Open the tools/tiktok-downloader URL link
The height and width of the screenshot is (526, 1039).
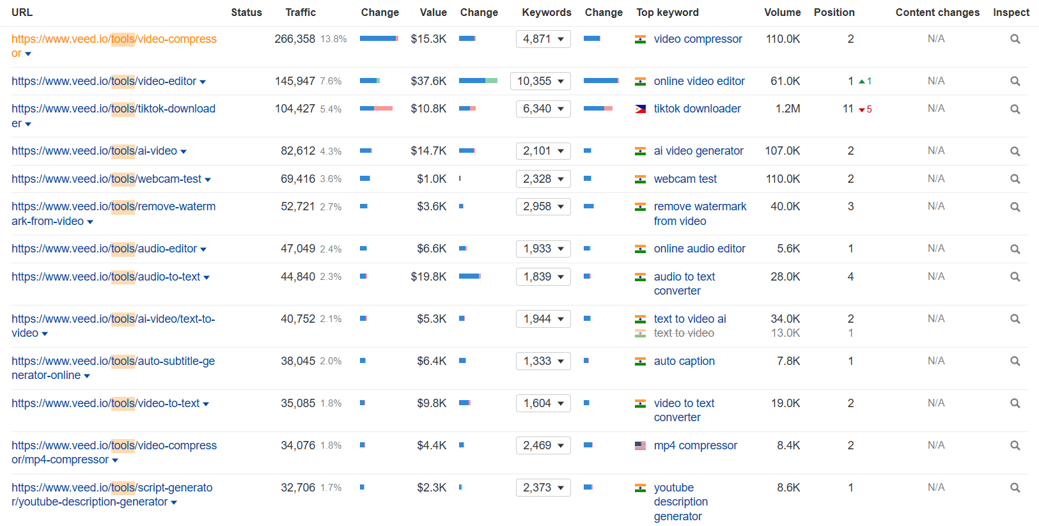pos(113,116)
